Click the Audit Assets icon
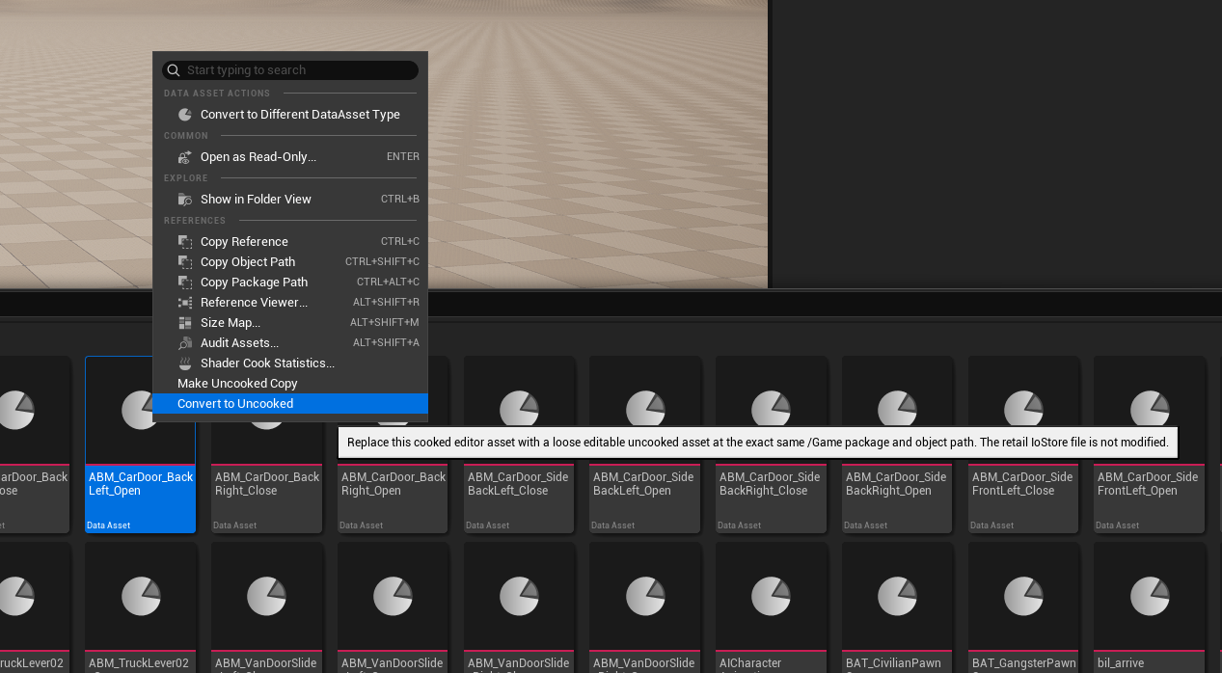1222x673 pixels. (185, 343)
